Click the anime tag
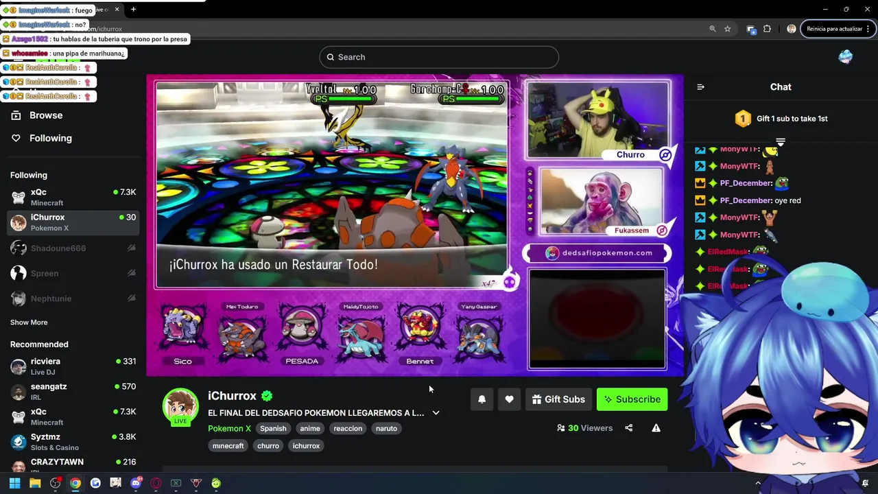878x494 pixels. 310,428
